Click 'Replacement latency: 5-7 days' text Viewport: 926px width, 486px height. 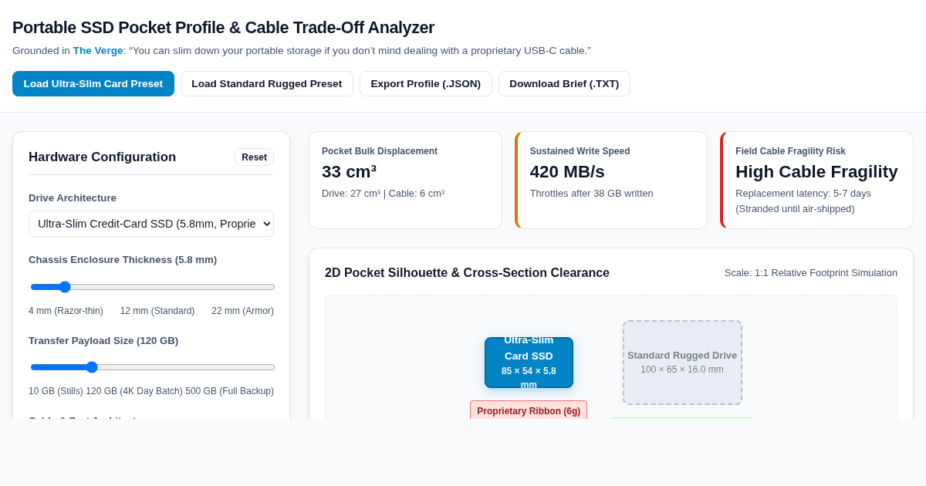pos(803,194)
